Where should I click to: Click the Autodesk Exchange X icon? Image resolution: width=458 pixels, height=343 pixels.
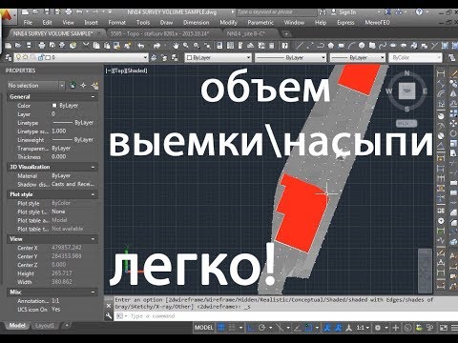(388, 12)
